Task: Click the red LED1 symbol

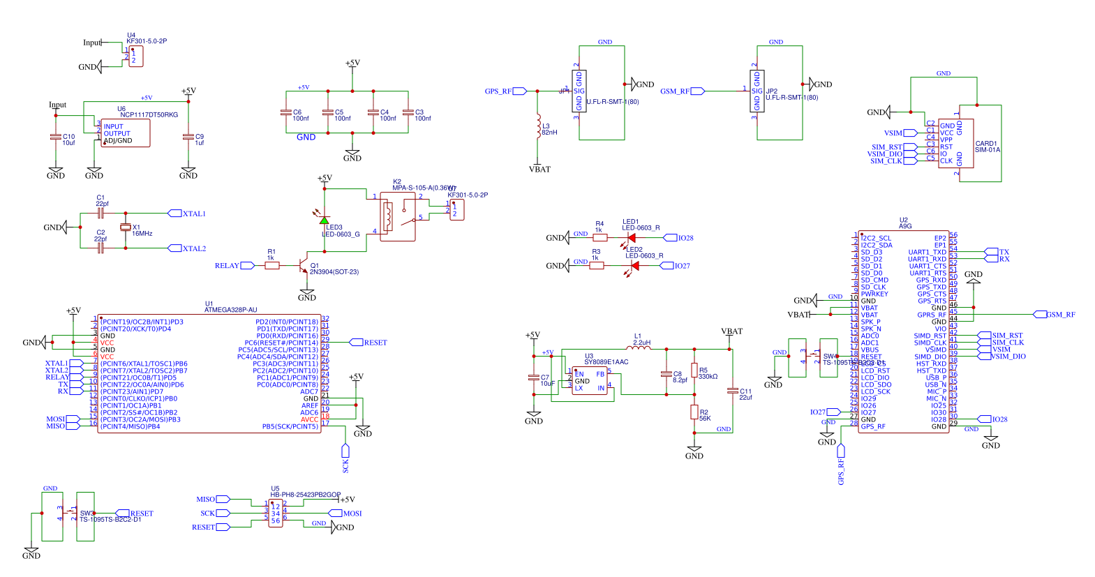Action: [632, 238]
